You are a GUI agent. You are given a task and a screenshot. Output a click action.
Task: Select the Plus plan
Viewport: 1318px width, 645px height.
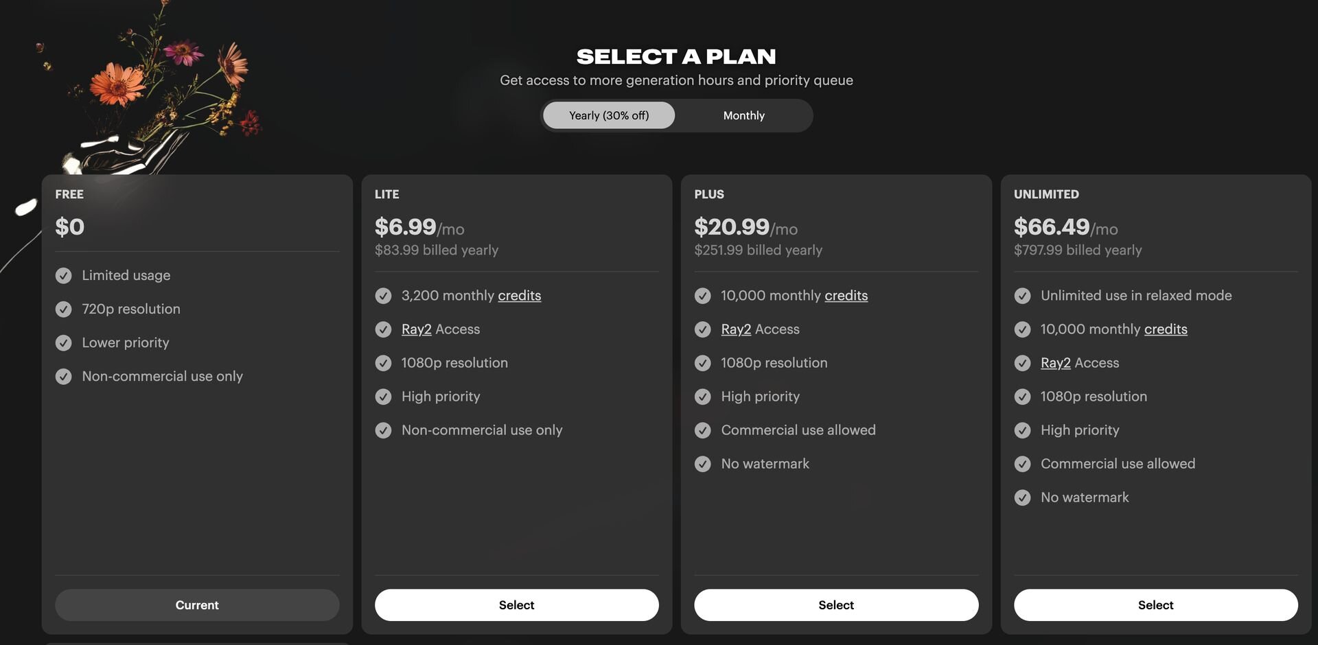pyautogui.click(x=836, y=605)
